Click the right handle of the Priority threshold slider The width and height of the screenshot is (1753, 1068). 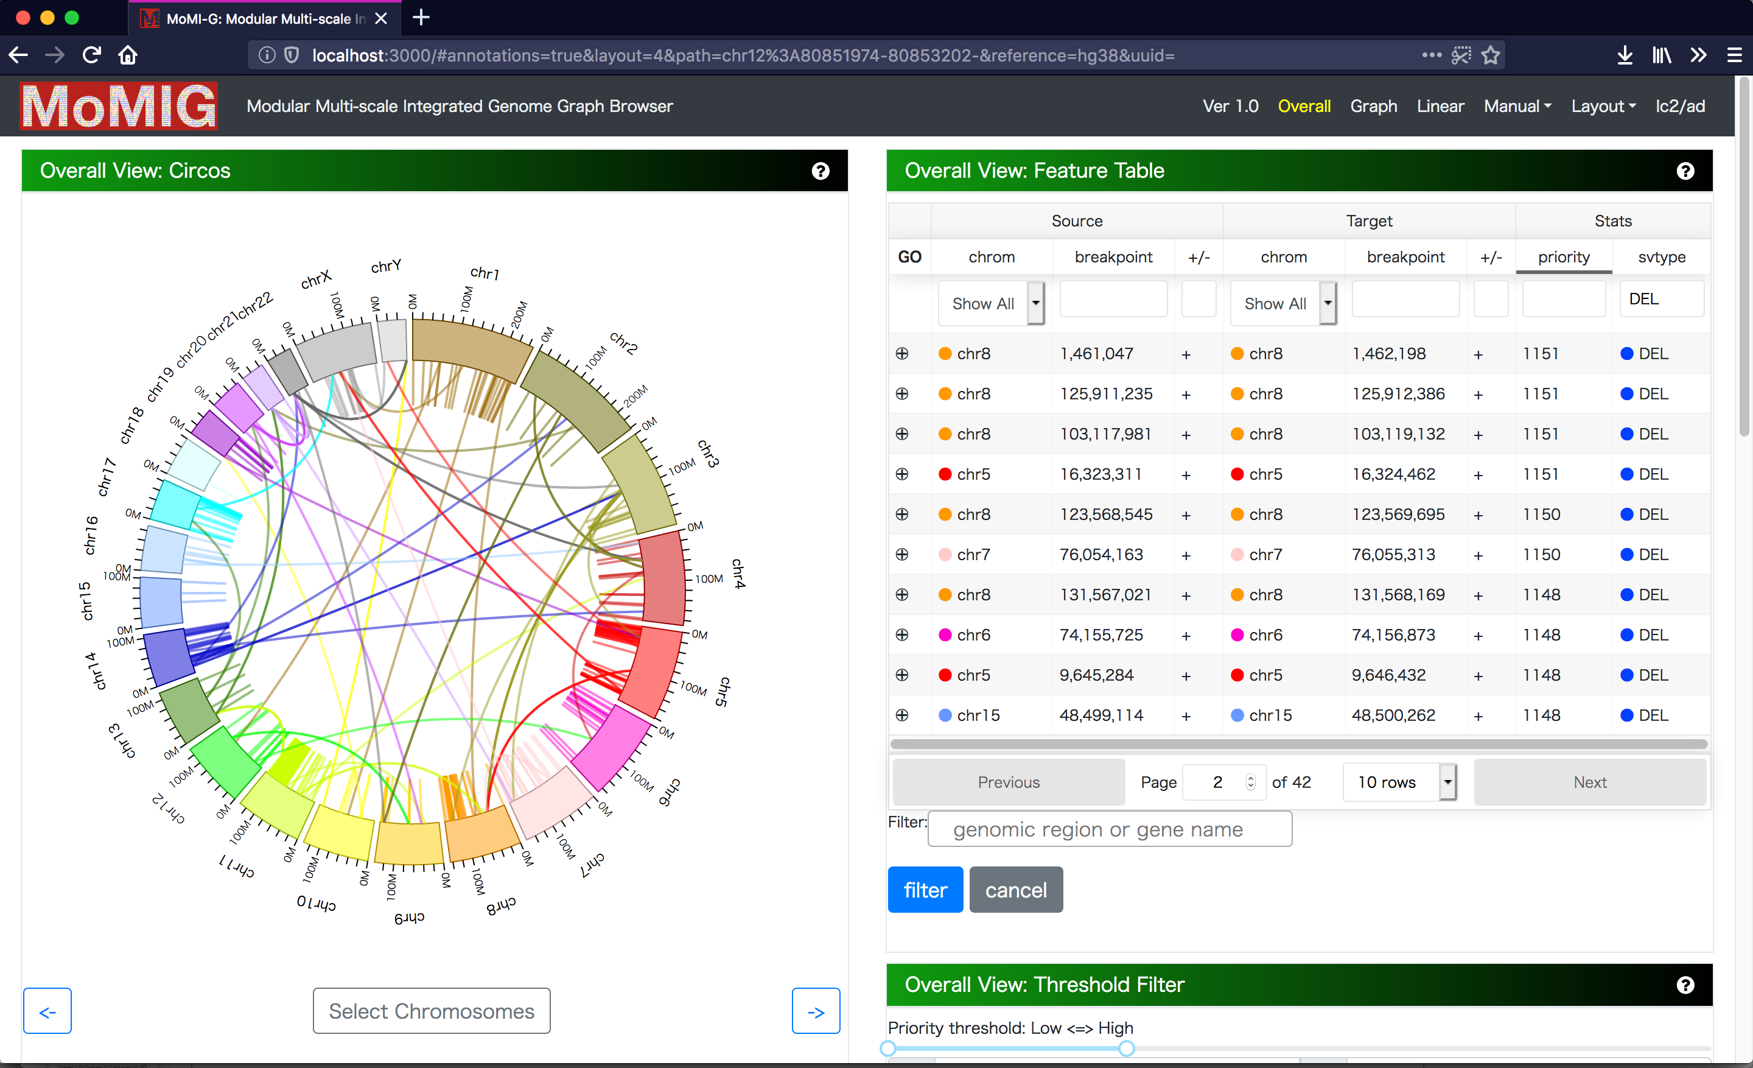tap(1126, 1048)
